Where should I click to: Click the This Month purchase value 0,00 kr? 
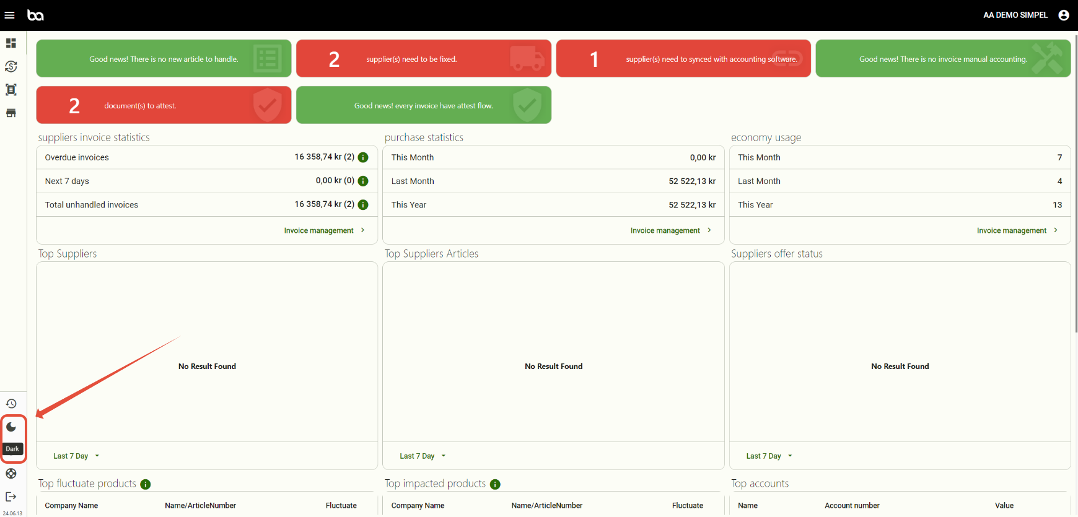[x=703, y=157]
